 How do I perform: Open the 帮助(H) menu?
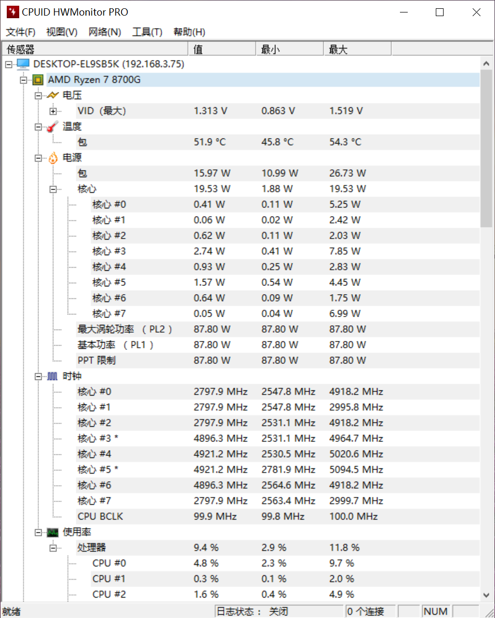coord(190,32)
